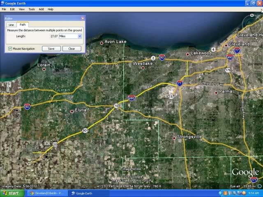
Task: Click the orange system tray icon
Action: tap(225, 193)
